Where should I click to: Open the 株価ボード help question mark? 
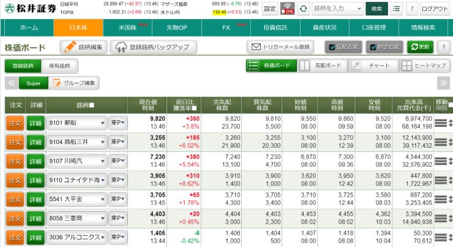[443, 47]
